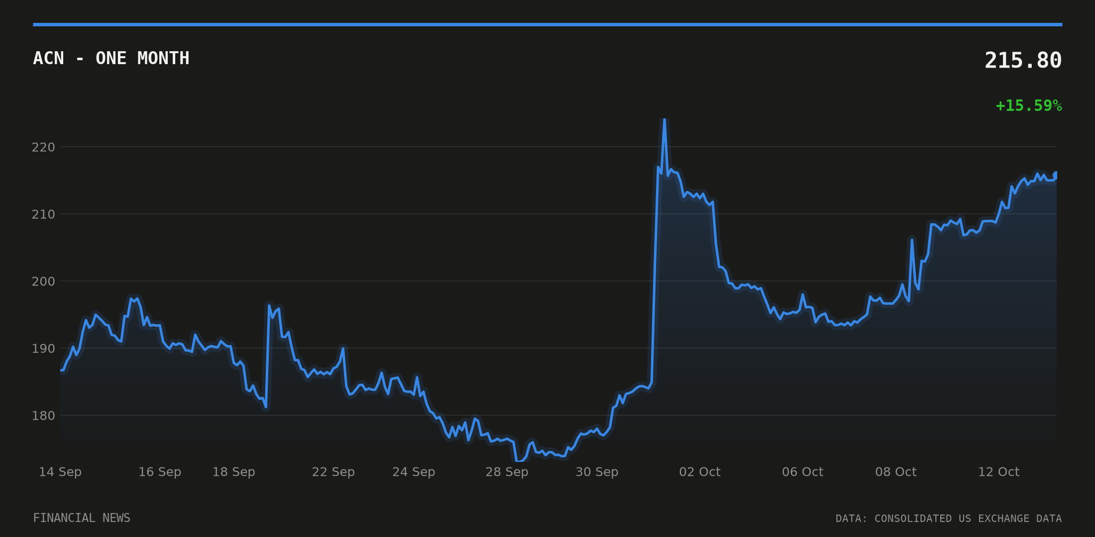Click the 24 Sep date label

(x=414, y=472)
